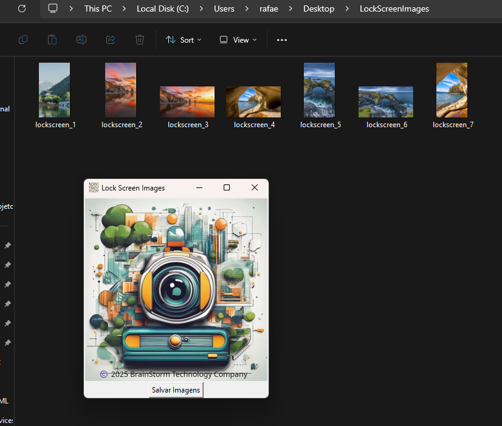Paste using the toolbar clipboard icon
The height and width of the screenshot is (426, 502).
point(52,40)
